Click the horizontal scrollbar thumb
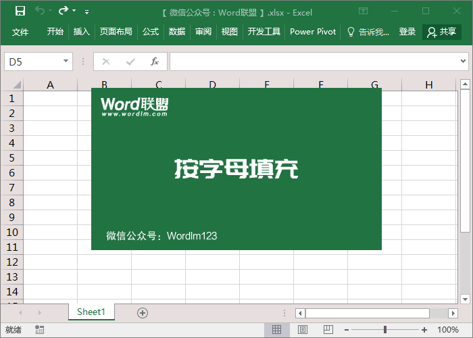The height and width of the screenshot is (338, 473). pyautogui.click(x=368, y=313)
